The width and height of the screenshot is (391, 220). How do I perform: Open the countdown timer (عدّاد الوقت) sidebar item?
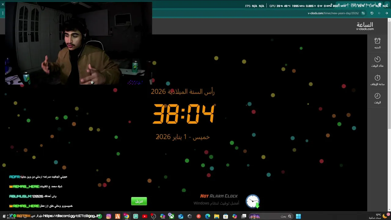coord(378,61)
